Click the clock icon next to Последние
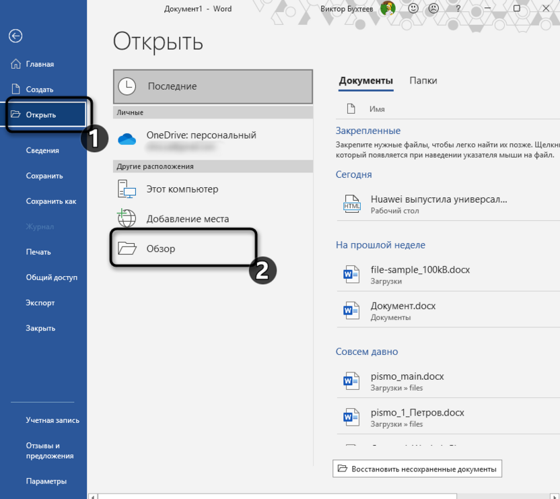The image size is (560, 499). click(127, 86)
